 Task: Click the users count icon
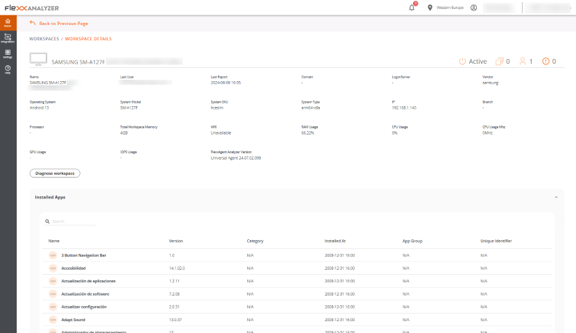tap(523, 61)
